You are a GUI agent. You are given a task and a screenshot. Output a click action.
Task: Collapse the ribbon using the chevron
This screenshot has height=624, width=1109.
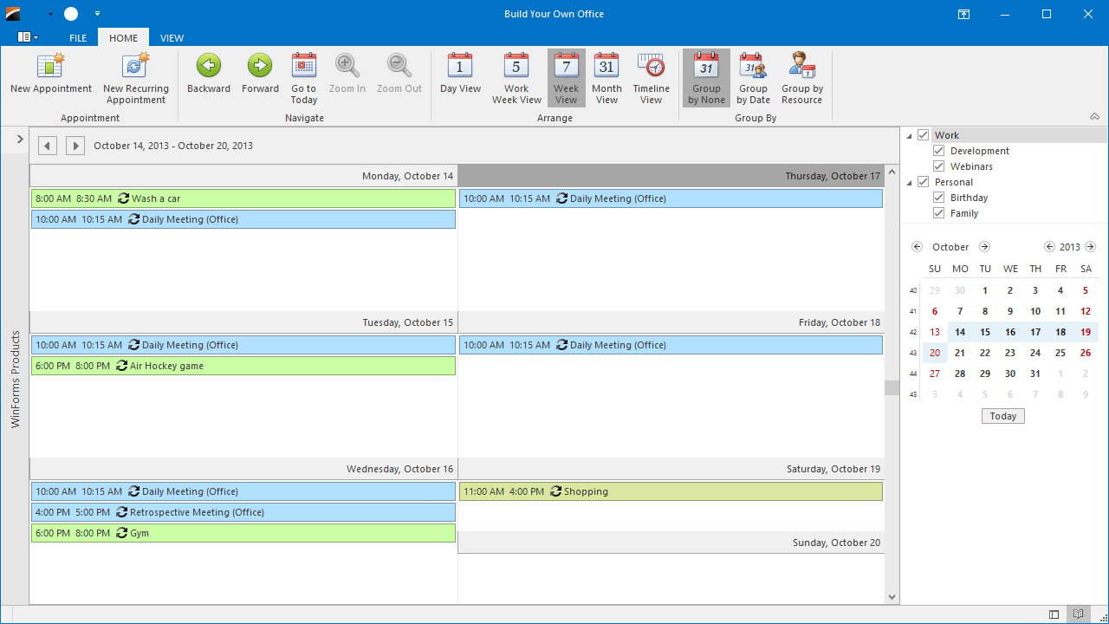click(x=1094, y=117)
